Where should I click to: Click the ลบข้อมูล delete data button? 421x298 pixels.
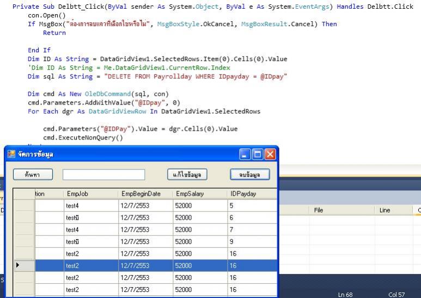click(x=249, y=174)
